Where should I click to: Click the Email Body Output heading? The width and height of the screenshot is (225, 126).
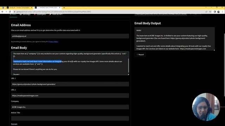pos(148,23)
